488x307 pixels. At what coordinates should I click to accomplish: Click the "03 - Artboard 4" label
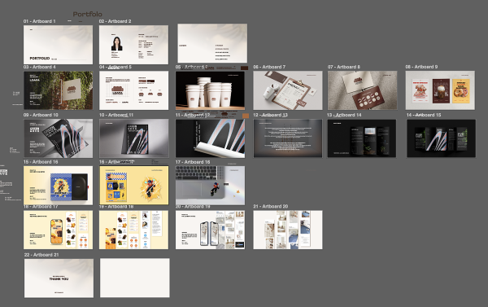(x=40, y=67)
